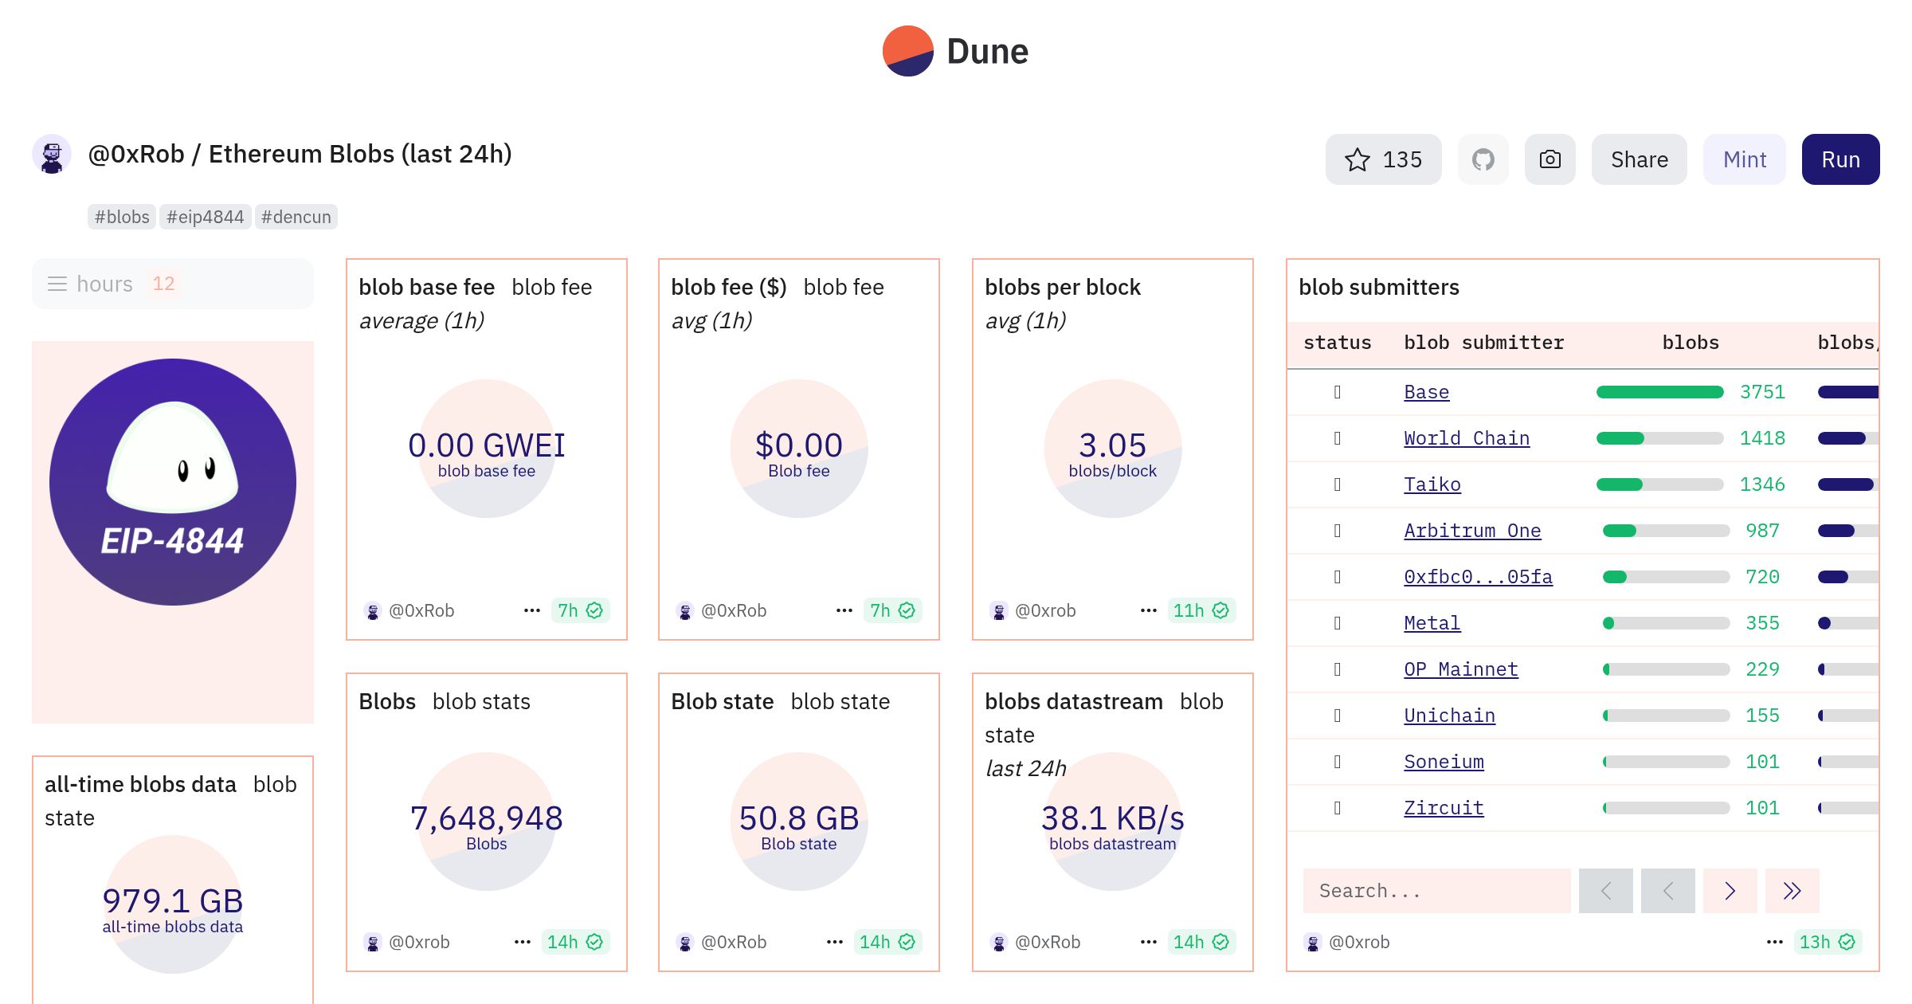Open more options on blobs datastream card

pos(1149,942)
